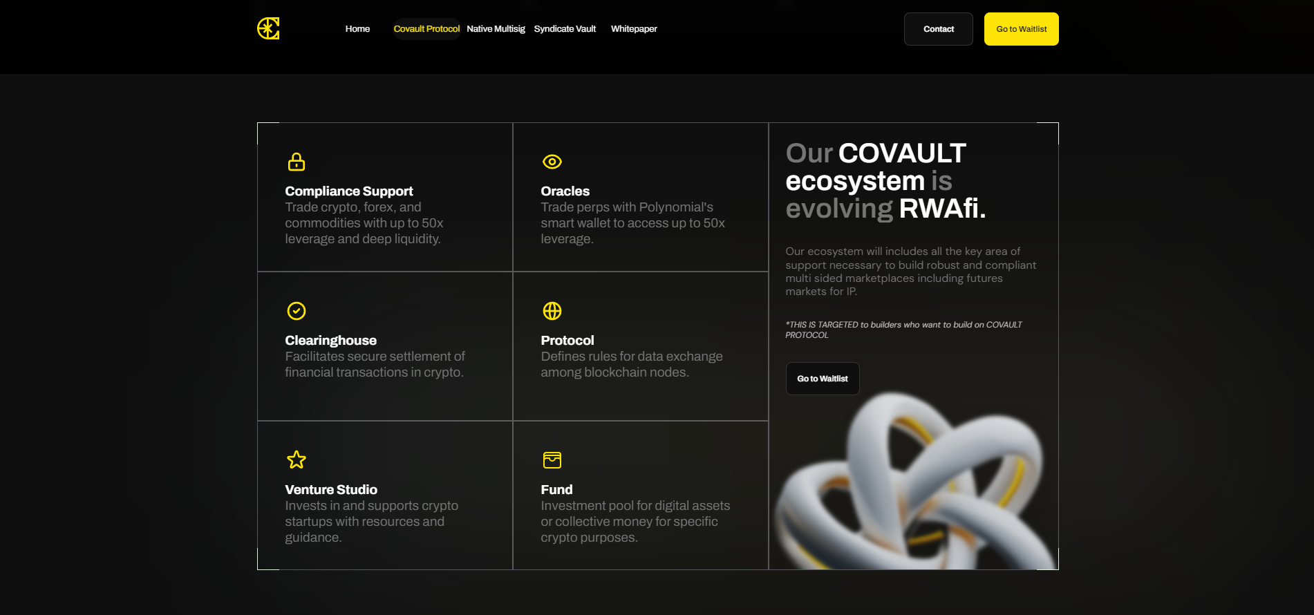The width and height of the screenshot is (1314, 615).
Task: Click the dark Go to Waitlist button
Action: click(823, 379)
